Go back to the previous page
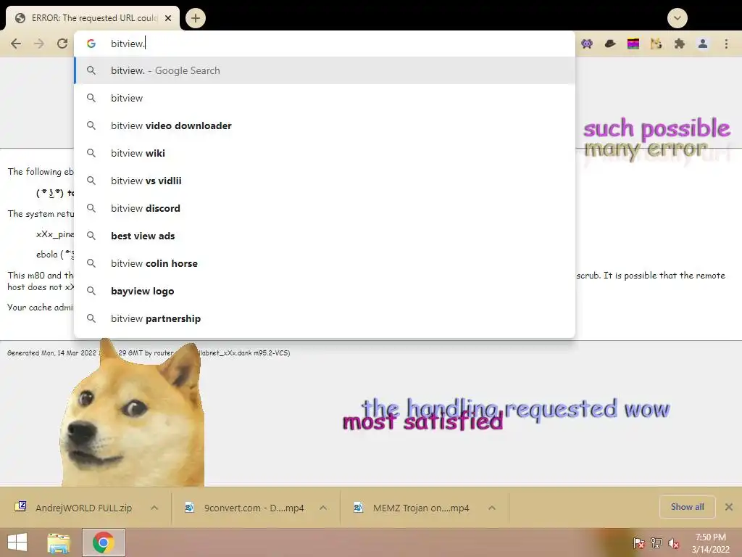The width and height of the screenshot is (742, 557). [x=16, y=44]
